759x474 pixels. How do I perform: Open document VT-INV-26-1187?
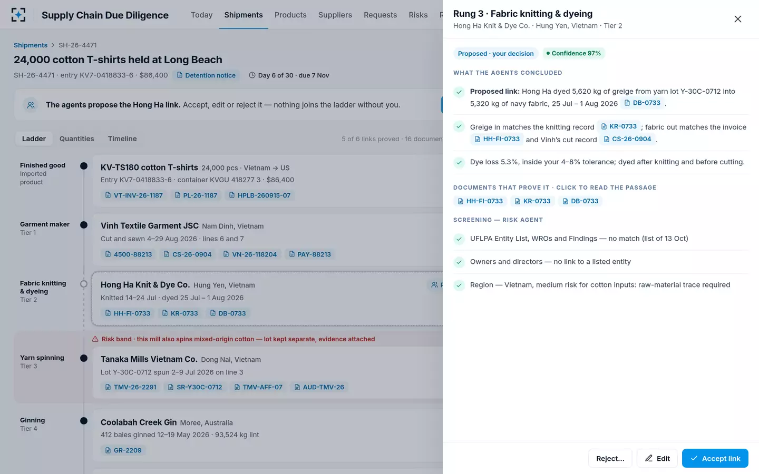pos(133,195)
